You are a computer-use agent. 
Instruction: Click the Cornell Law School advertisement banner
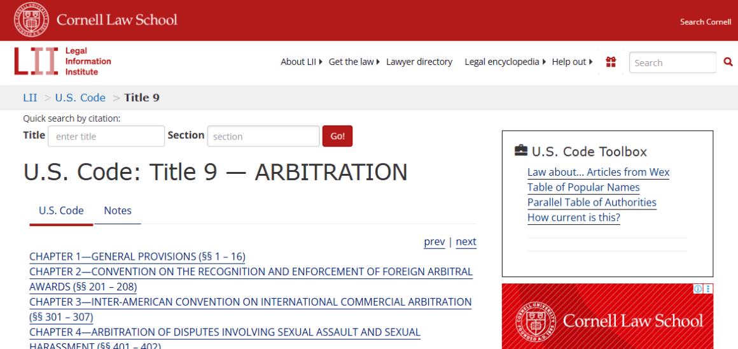click(608, 316)
